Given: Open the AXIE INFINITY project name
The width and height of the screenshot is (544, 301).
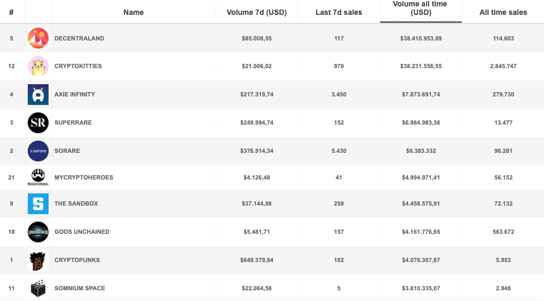Looking at the screenshot, I should pos(75,94).
